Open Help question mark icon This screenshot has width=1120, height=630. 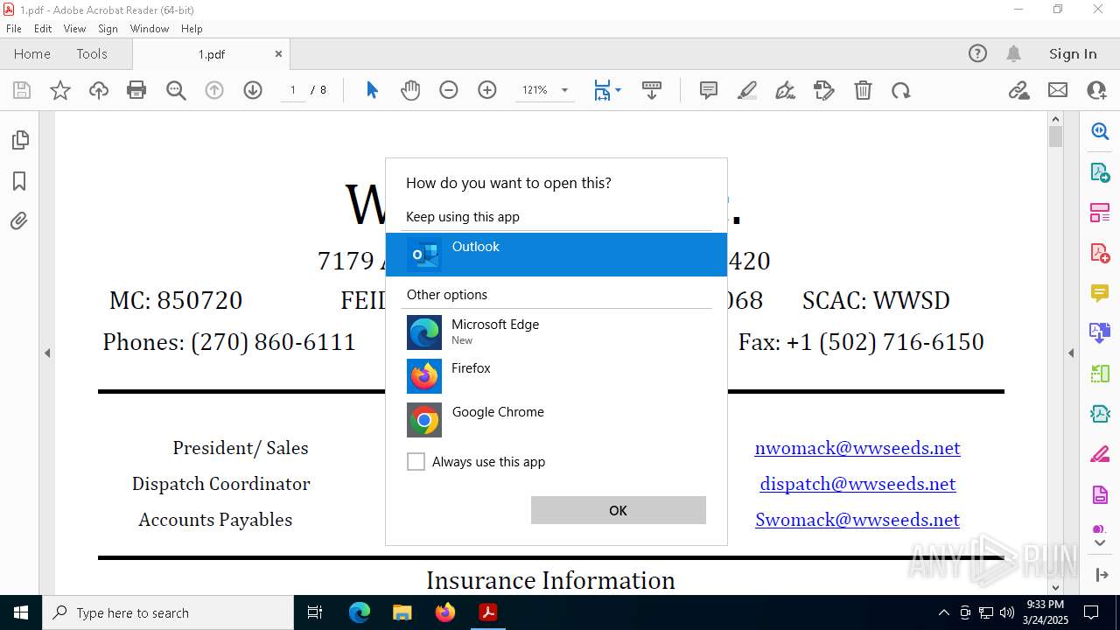click(x=977, y=53)
